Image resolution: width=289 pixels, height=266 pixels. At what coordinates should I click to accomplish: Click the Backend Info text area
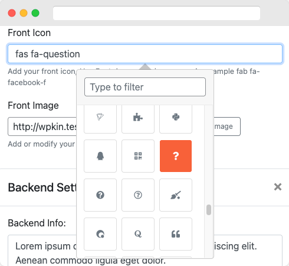145,250
